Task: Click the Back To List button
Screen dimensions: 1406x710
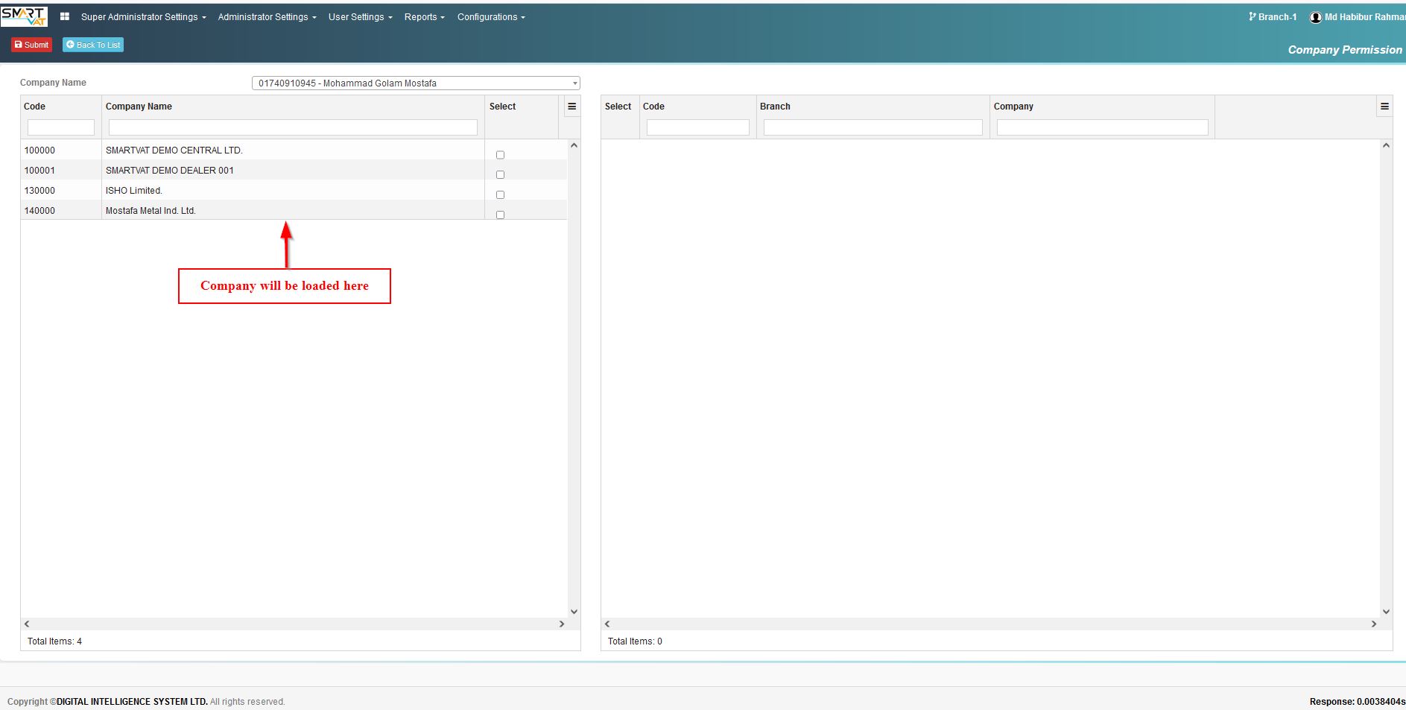Action: coord(93,45)
